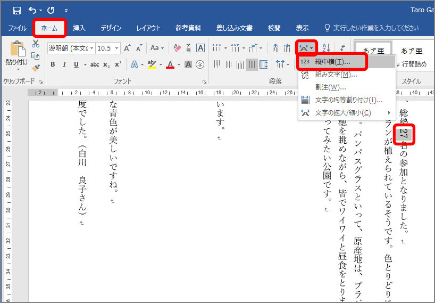
Task: Switch to the 校閲 tab
Action: pos(274,28)
